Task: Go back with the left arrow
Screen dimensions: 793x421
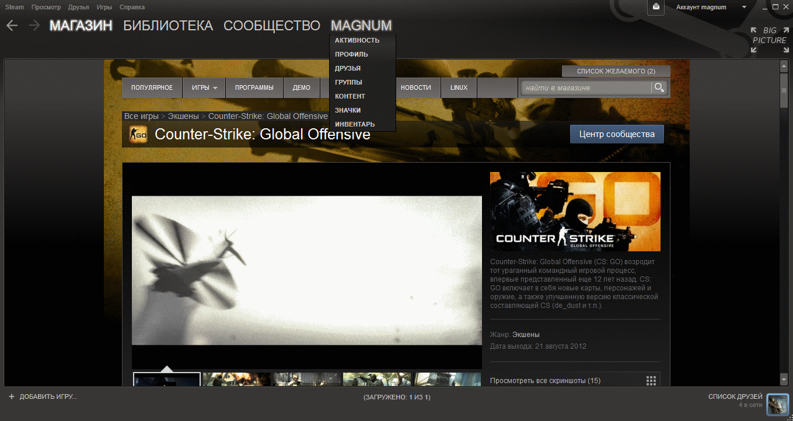Action: [12, 26]
